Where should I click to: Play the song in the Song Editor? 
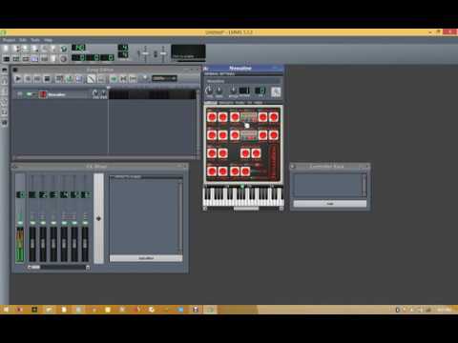tap(18, 79)
